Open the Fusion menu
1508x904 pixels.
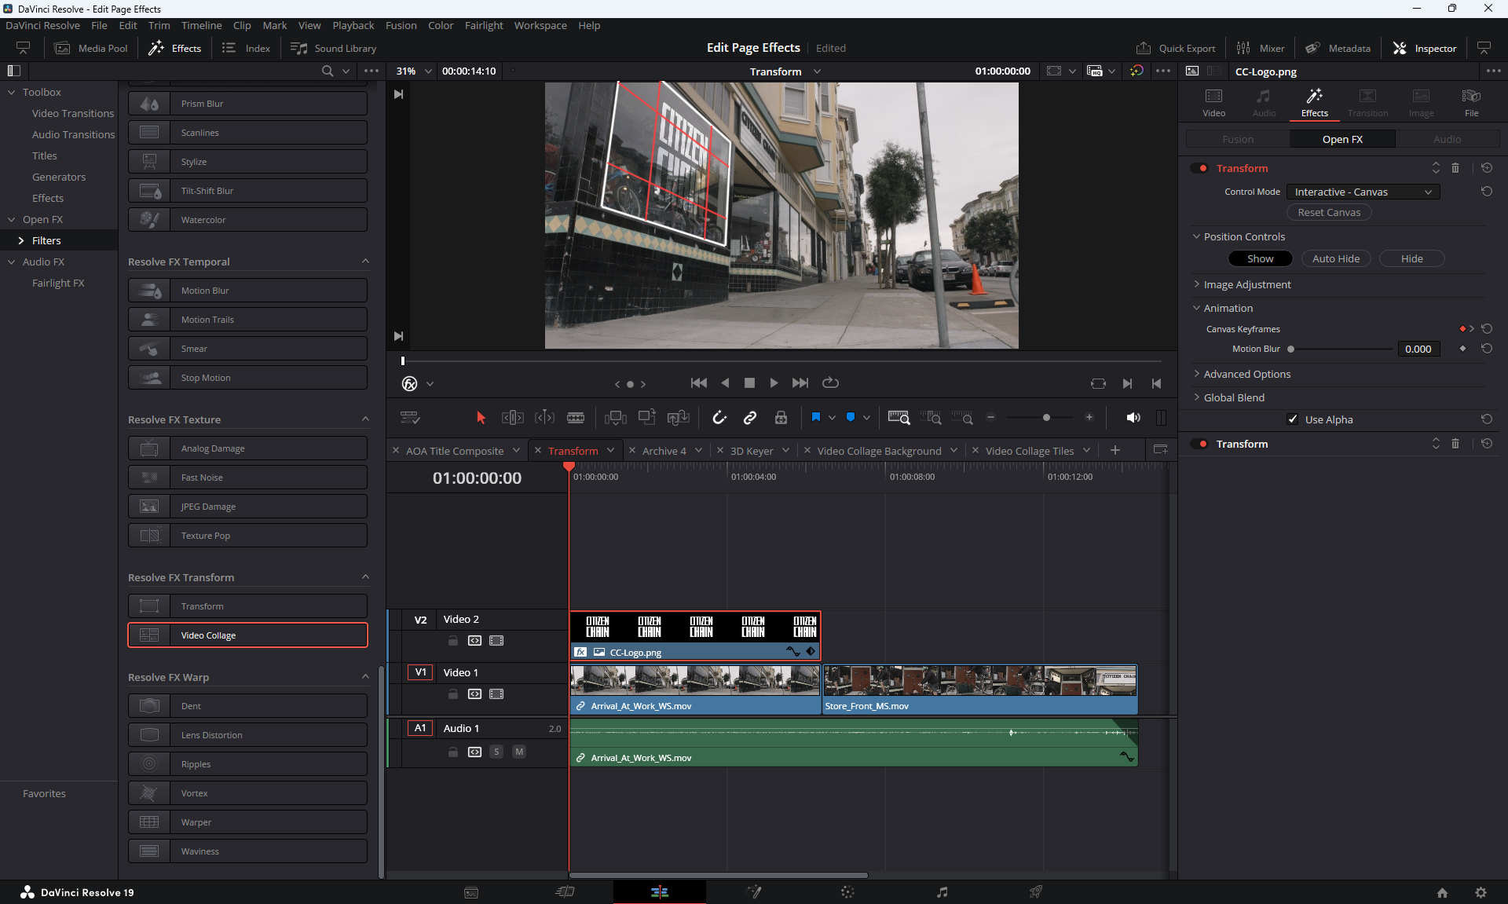coord(401,25)
